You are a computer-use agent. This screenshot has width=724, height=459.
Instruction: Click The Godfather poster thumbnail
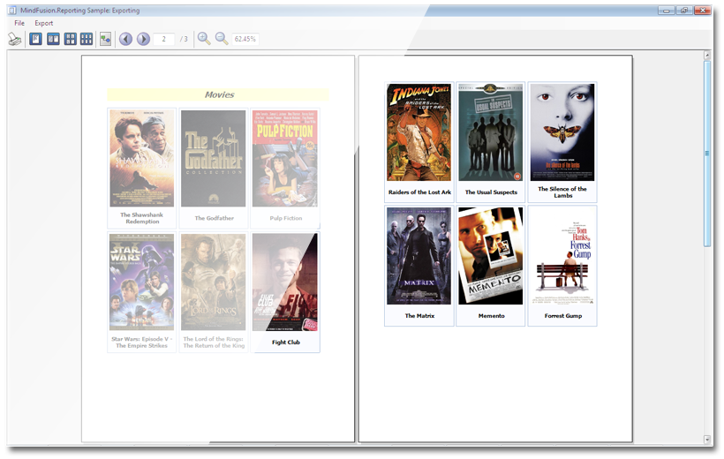click(x=214, y=158)
